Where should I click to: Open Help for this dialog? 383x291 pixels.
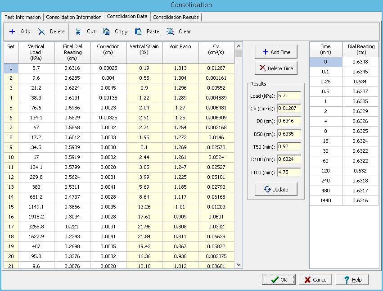pyautogui.click(x=352, y=280)
